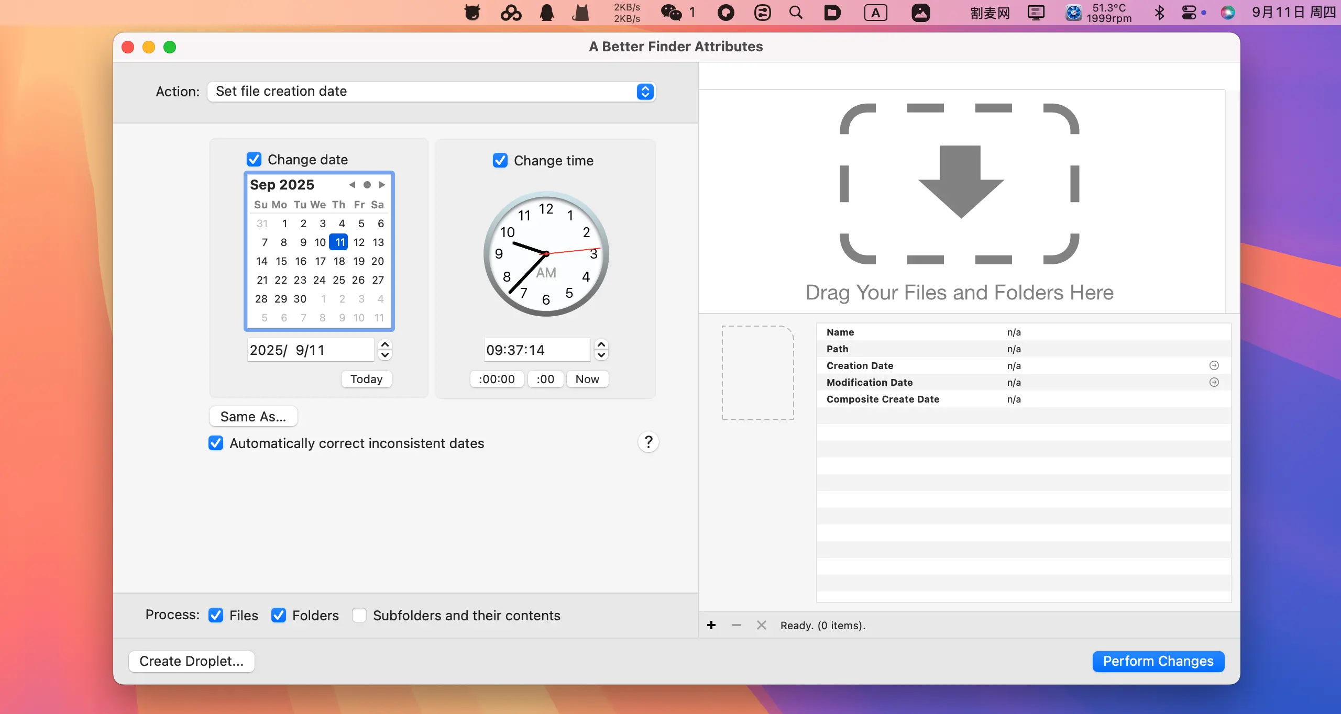Click the arrow icon beside Creation Date
The width and height of the screenshot is (1341, 714).
tap(1214, 365)
